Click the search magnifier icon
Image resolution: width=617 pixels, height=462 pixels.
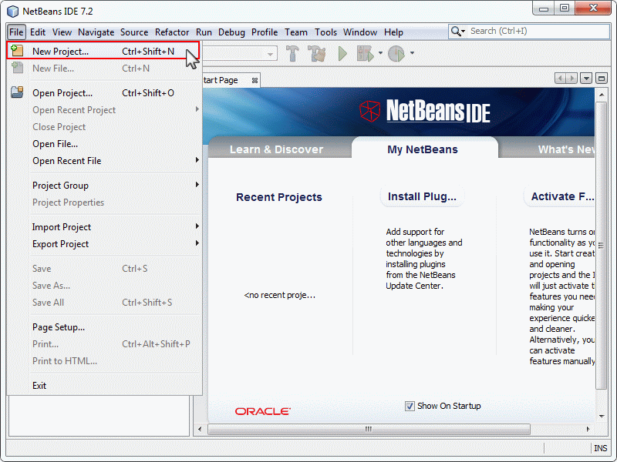pyautogui.click(x=457, y=32)
